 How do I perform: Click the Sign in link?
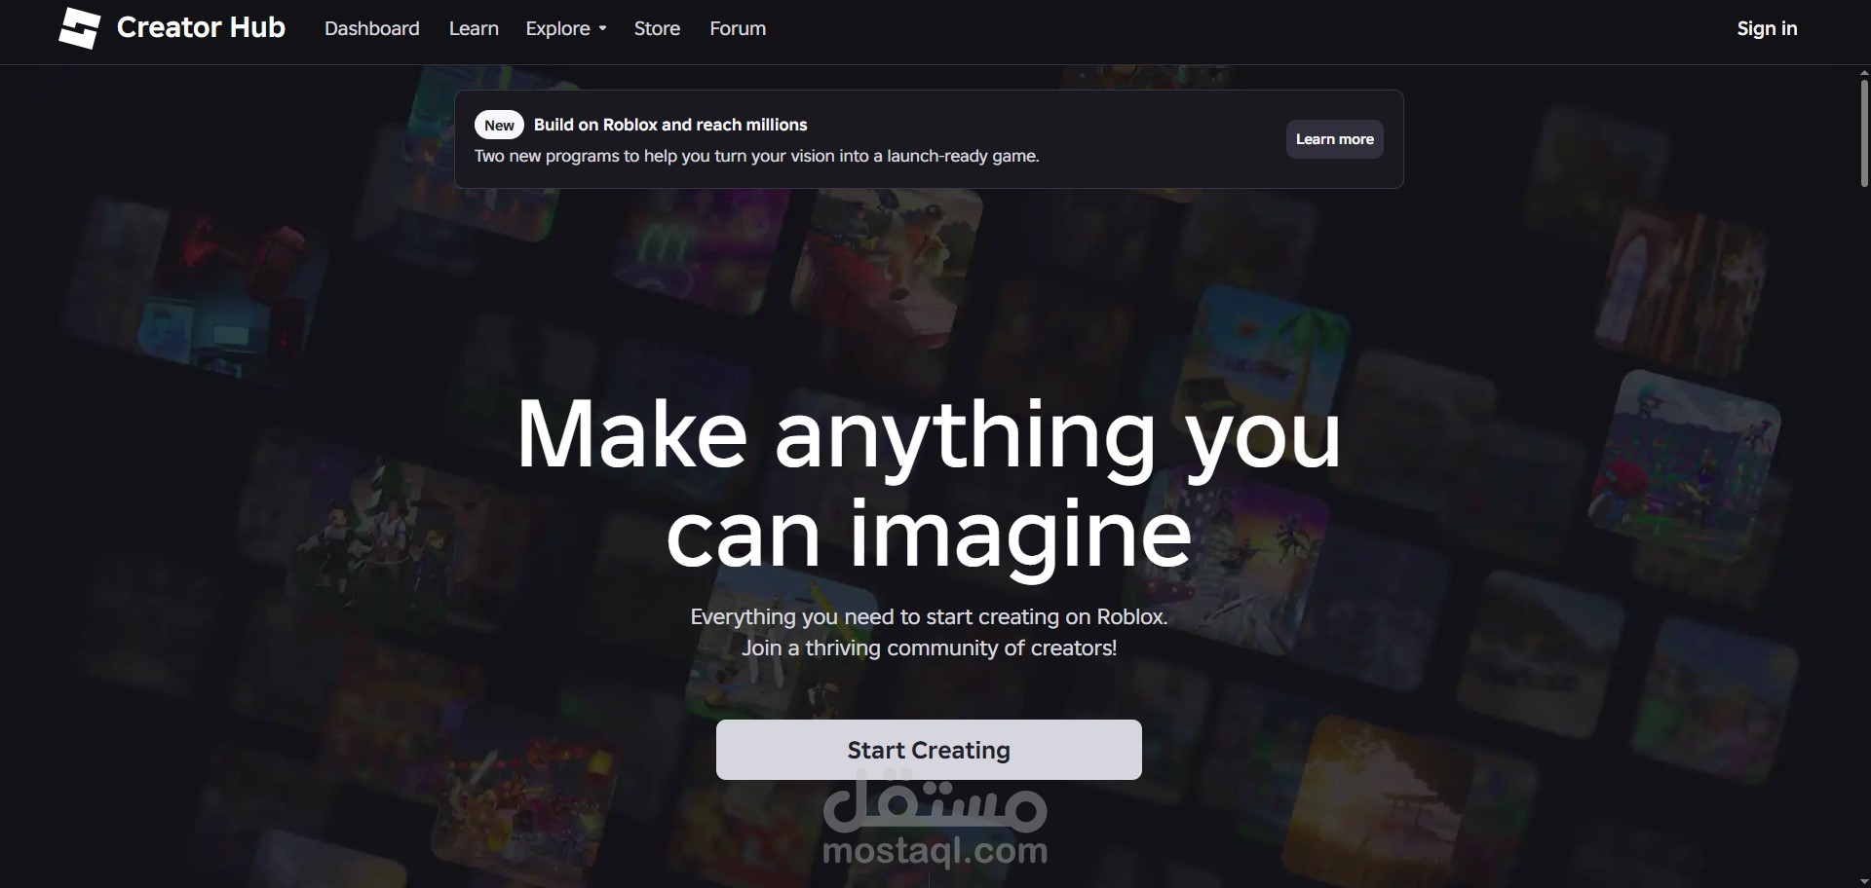[1767, 29]
